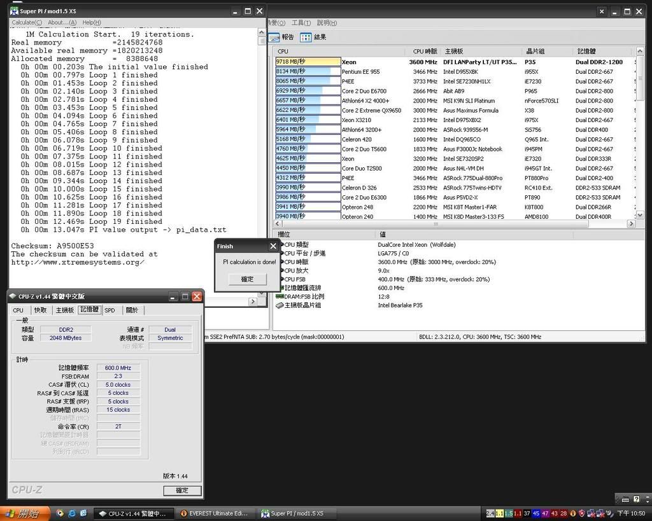Sort by the 主機板 column header

pyautogui.click(x=481, y=52)
